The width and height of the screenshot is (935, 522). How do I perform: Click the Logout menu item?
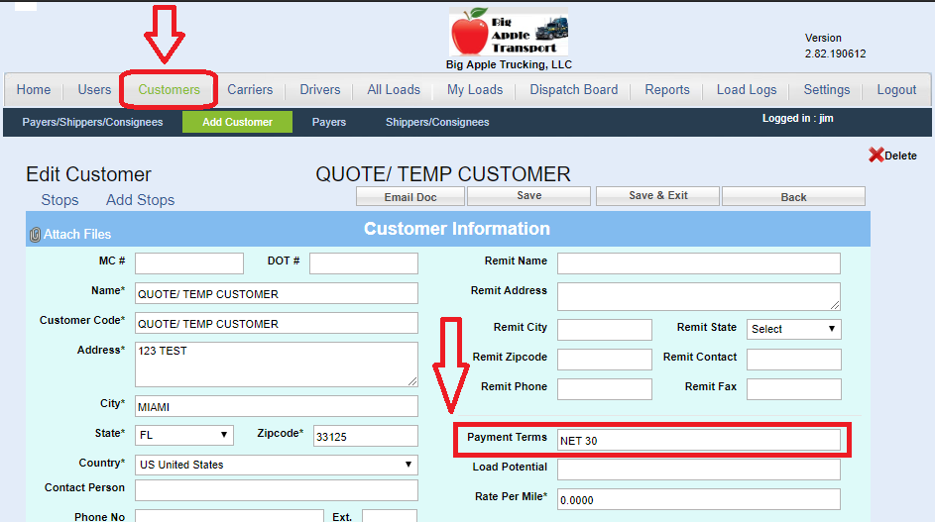click(896, 89)
